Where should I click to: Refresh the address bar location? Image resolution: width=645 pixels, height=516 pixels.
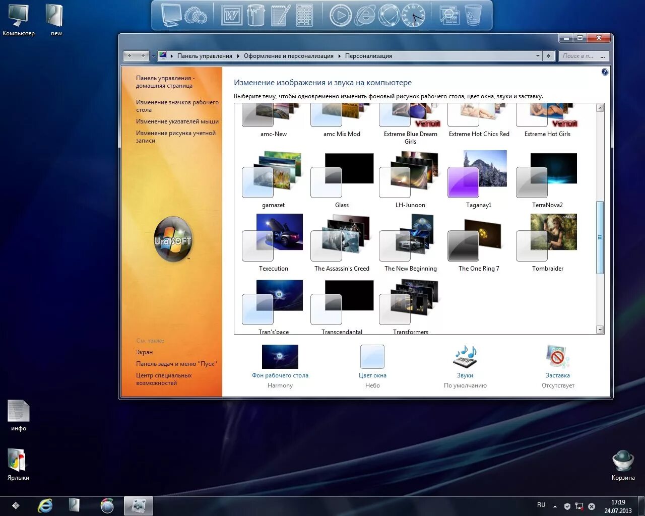click(549, 56)
